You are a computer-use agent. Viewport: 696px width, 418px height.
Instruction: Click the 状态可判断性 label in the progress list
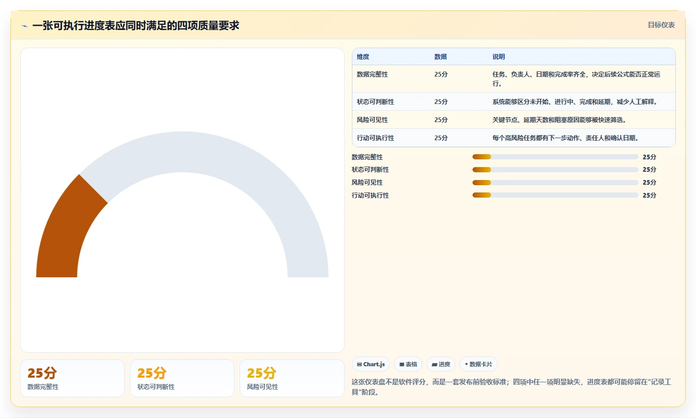pyautogui.click(x=370, y=170)
